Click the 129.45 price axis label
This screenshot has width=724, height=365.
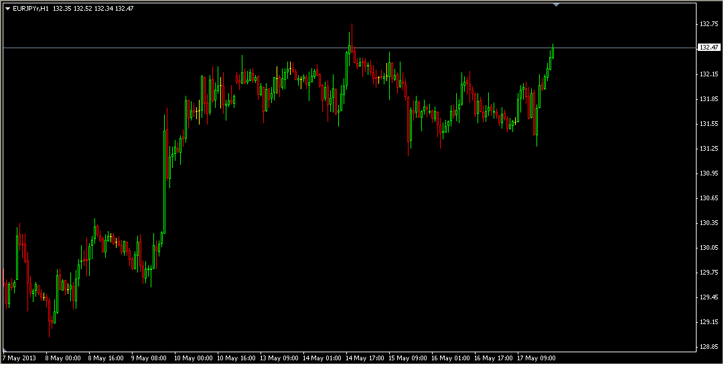pyautogui.click(x=709, y=297)
